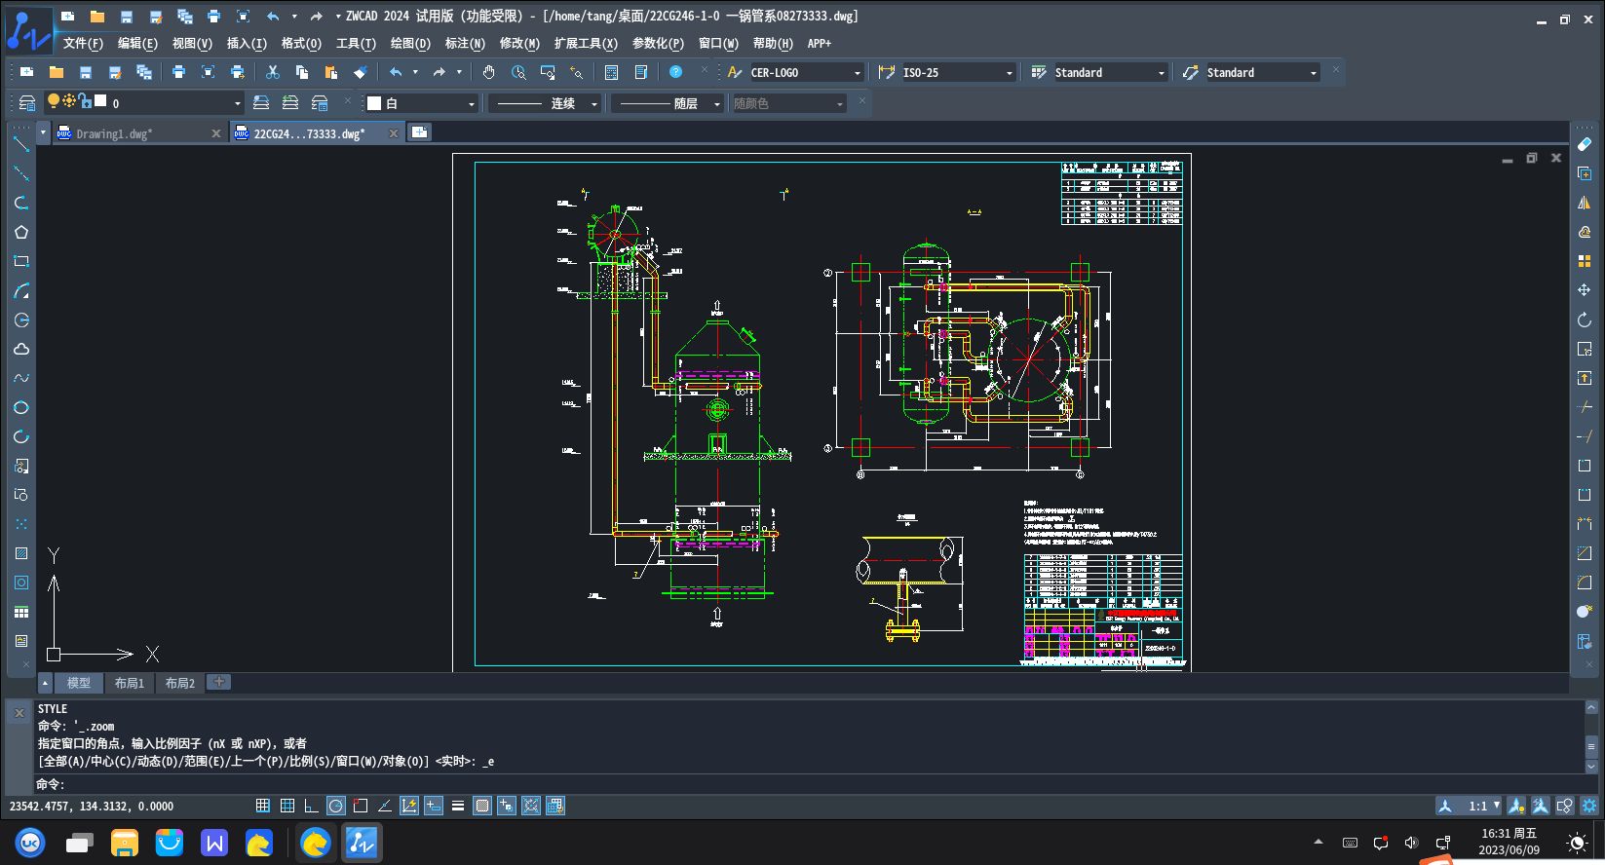Open the Layer Properties manager icon
Screen dimensions: 1605x865
27,103
